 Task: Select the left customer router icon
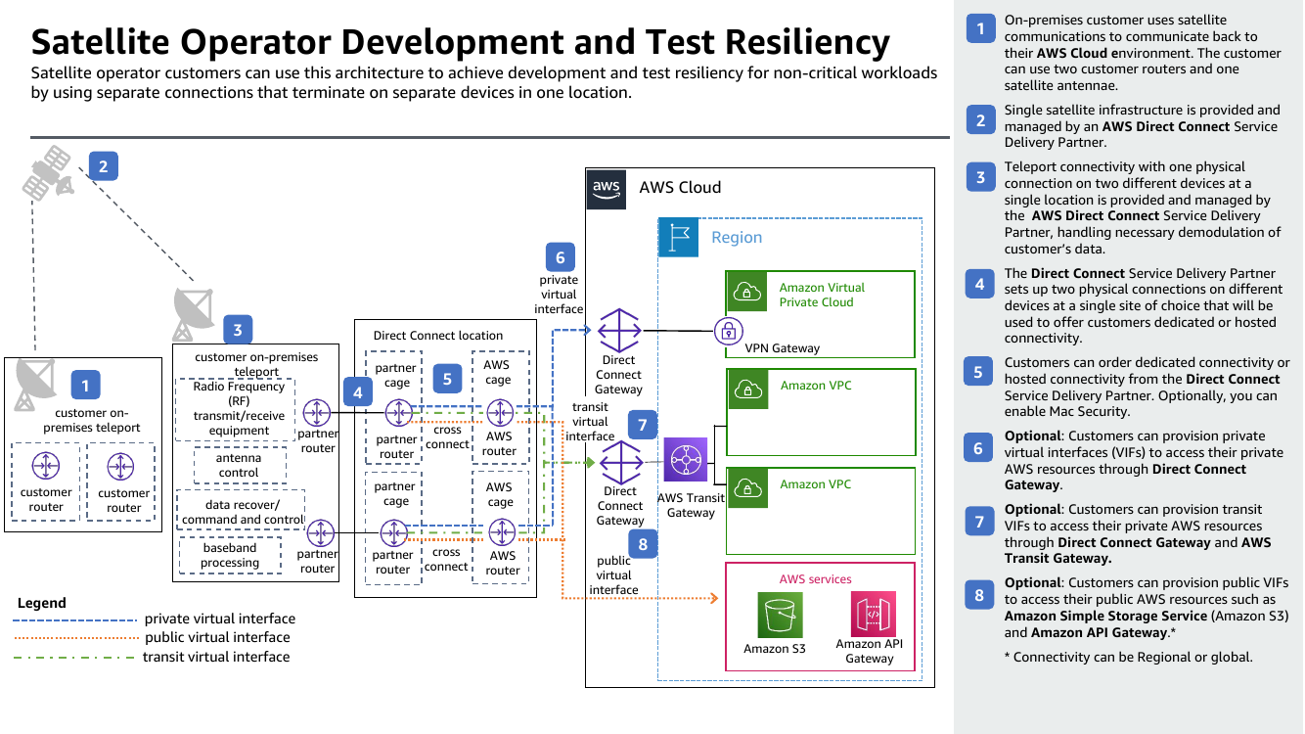coord(45,466)
